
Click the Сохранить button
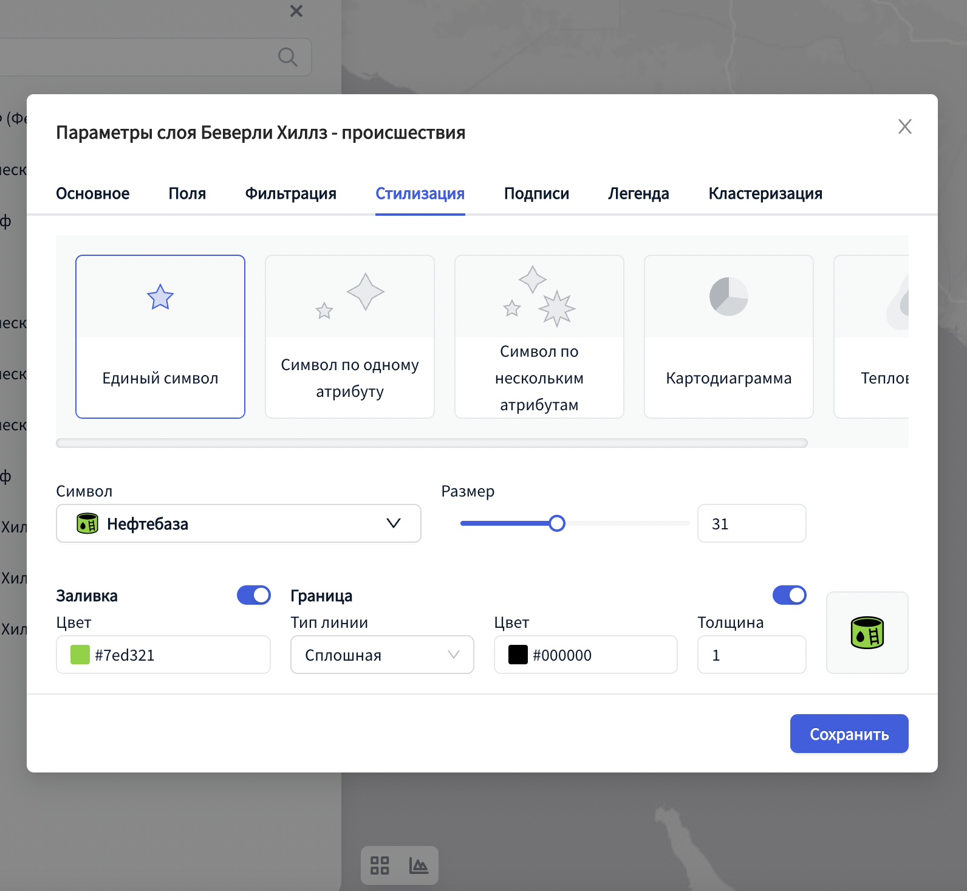pos(849,734)
